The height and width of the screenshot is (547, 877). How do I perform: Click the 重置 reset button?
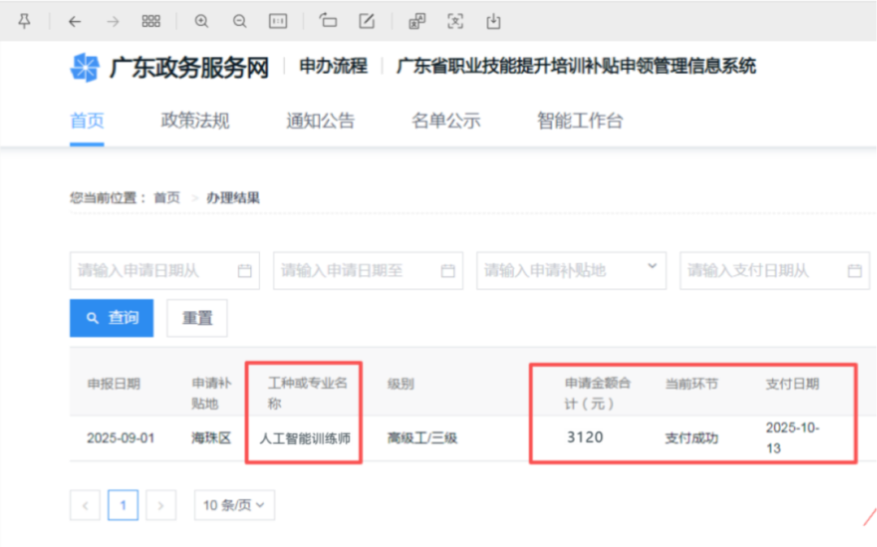[x=197, y=317]
